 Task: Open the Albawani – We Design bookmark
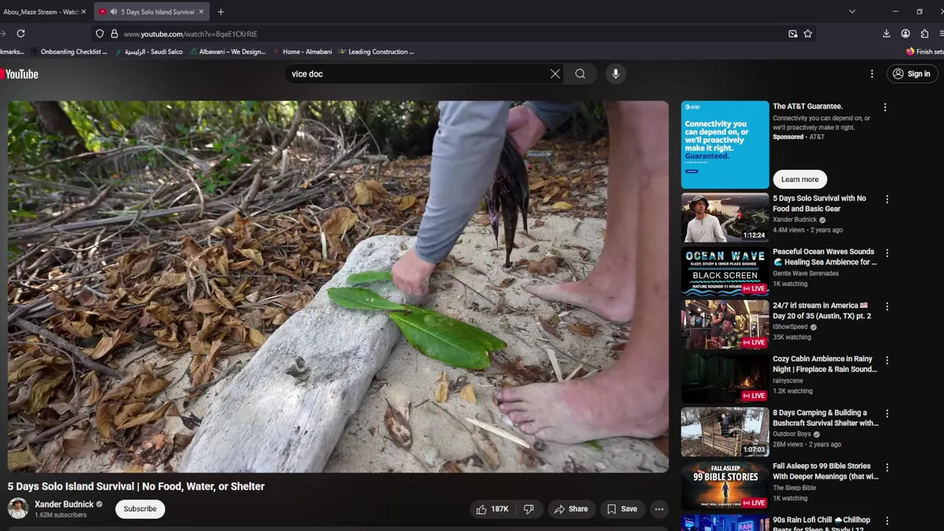[x=227, y=52]
